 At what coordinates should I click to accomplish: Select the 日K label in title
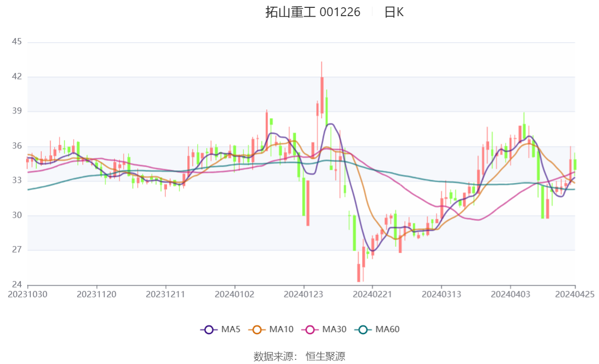point(394,12)
